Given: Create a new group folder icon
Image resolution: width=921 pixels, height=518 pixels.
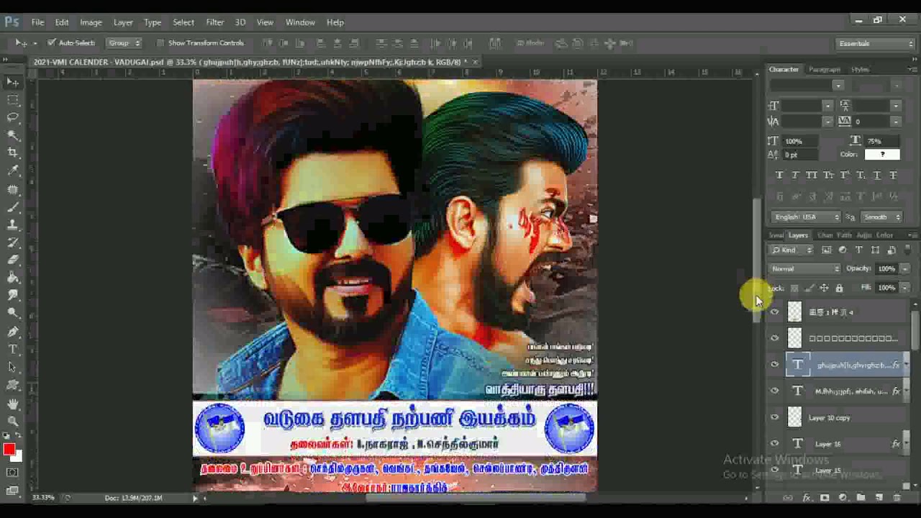Looking at the screenshot, I should click(x=861, y=498).
